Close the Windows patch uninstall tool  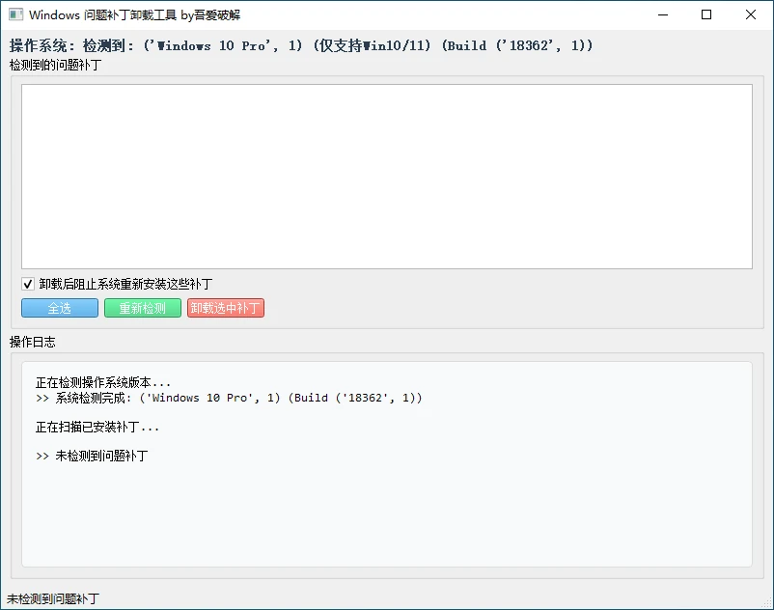pyautogui.click(x=751, y=14)
